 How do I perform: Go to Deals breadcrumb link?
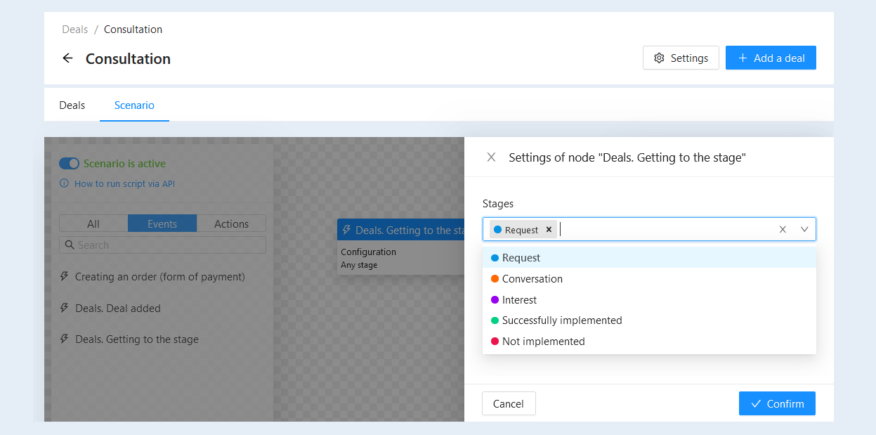click(x=75, y=30)
